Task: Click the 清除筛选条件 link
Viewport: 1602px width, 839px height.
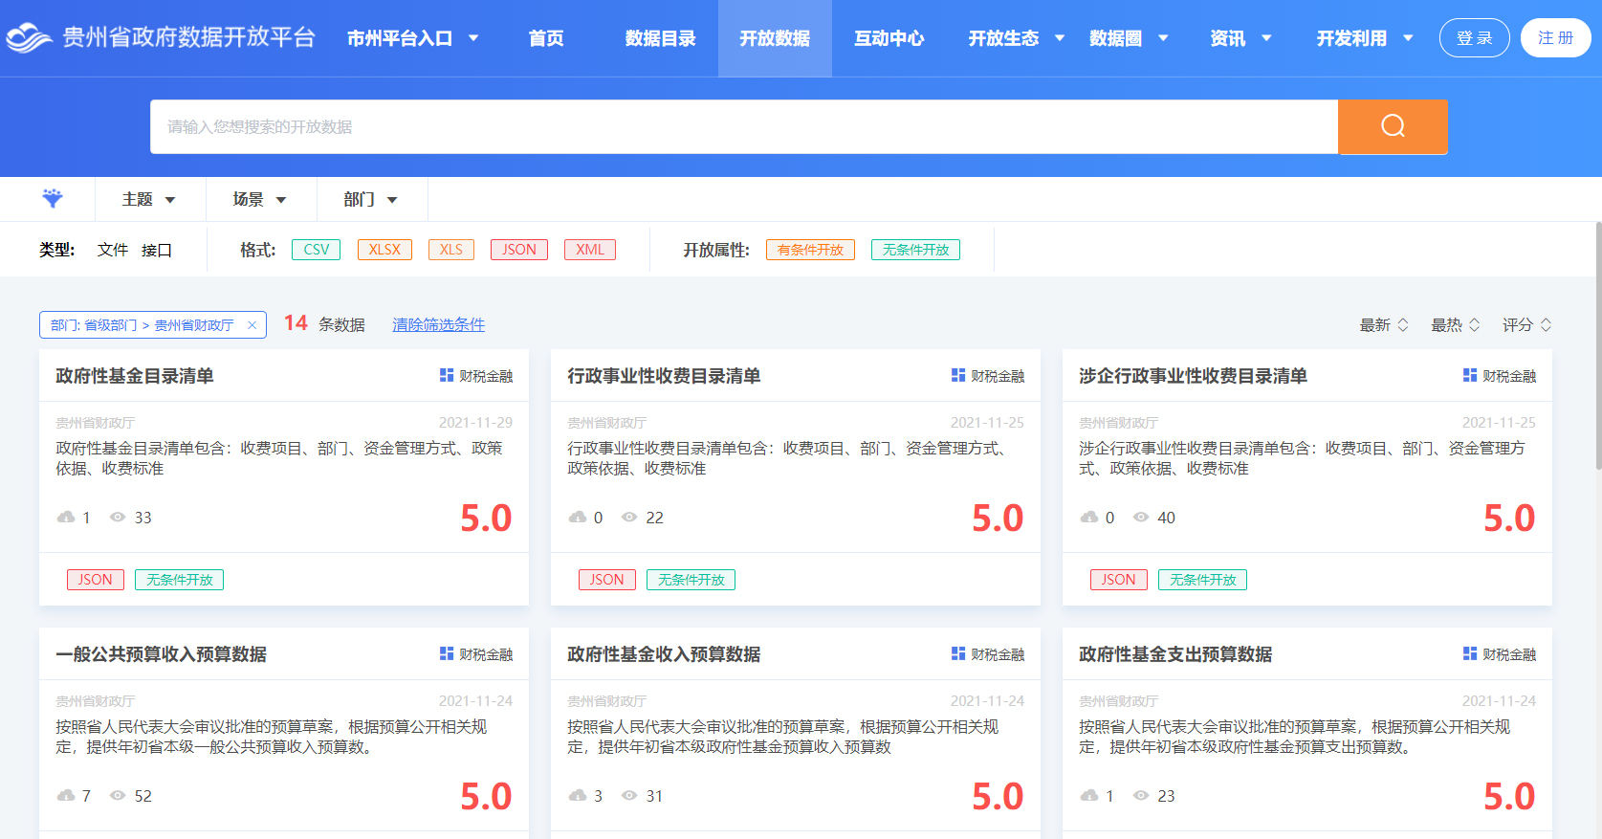Action: (x=438, y=325)
